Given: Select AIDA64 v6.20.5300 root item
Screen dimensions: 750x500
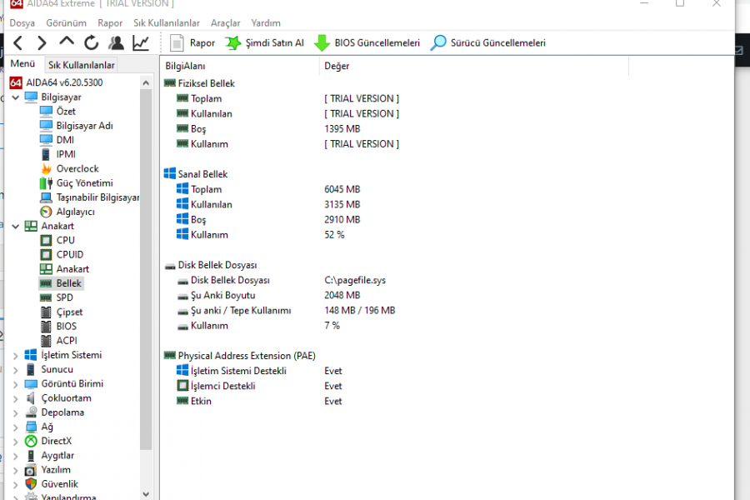Looking at the screenshot, I should [64, 82].
